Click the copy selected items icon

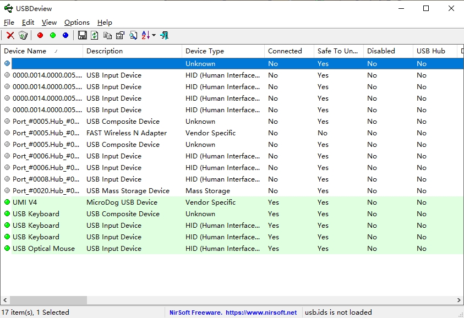(107, 35)
